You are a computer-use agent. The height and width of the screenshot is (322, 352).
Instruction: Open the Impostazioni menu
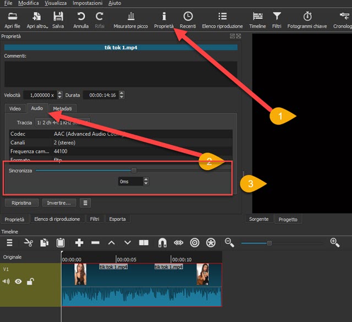87,3
